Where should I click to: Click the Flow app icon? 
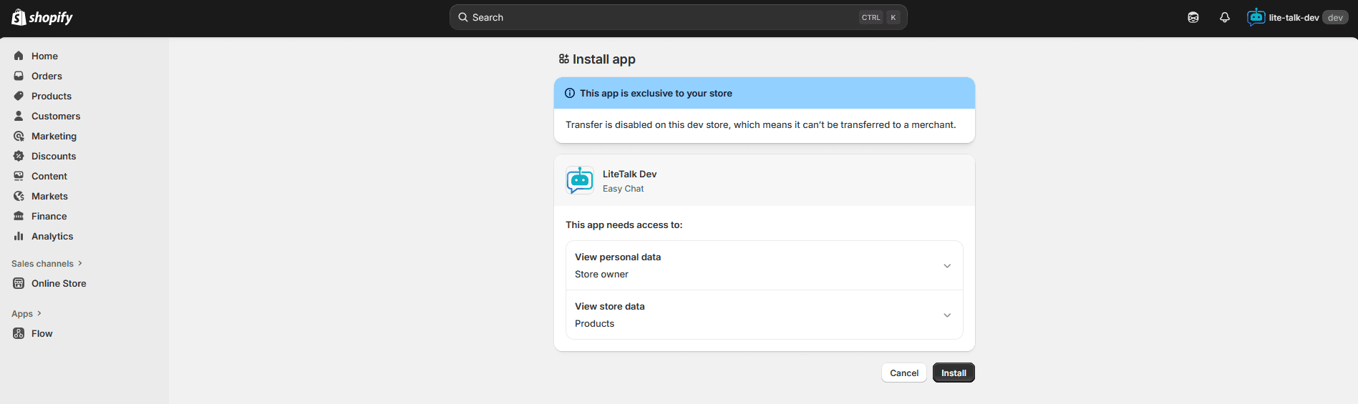19,333
